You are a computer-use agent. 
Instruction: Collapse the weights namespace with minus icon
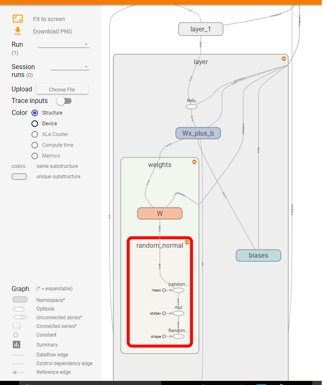(194, 162)
